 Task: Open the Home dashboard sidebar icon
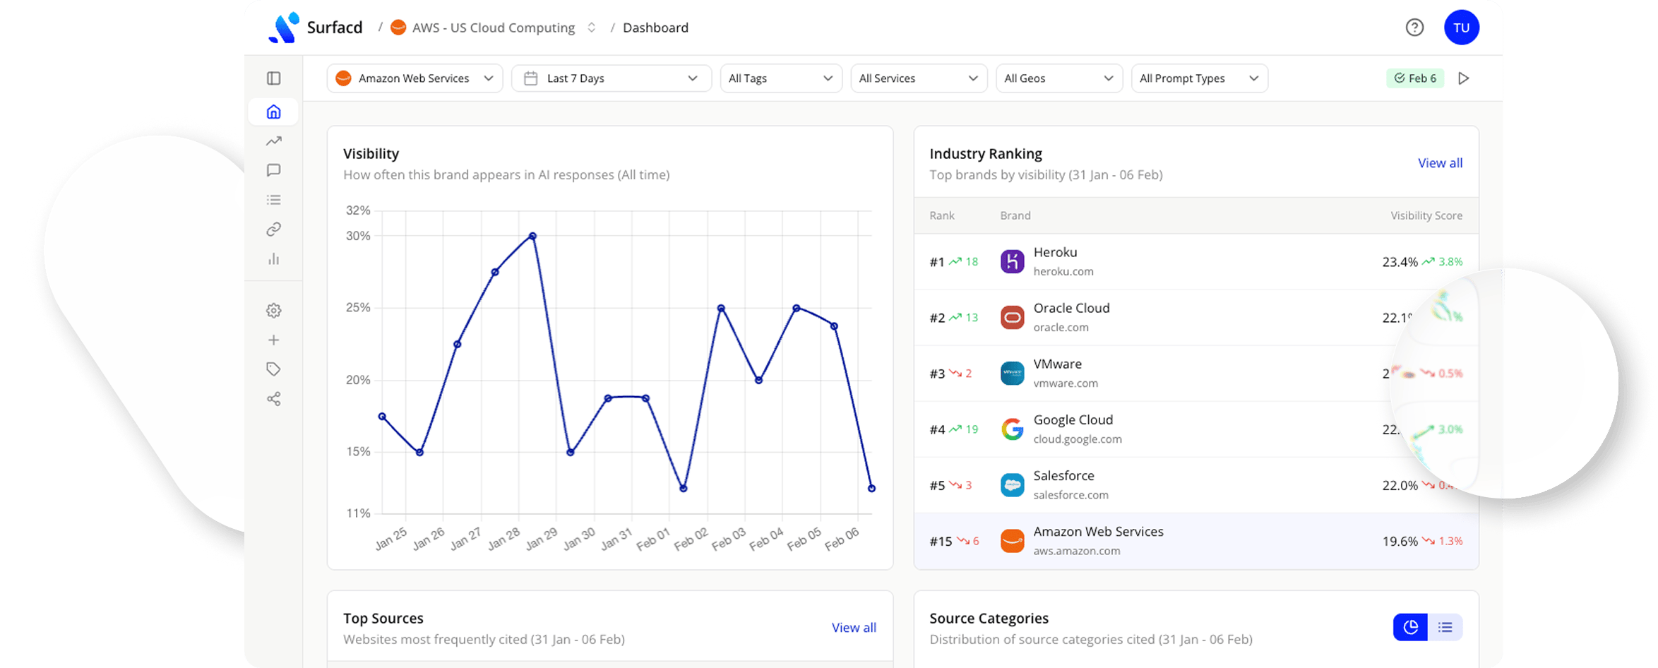273,112
